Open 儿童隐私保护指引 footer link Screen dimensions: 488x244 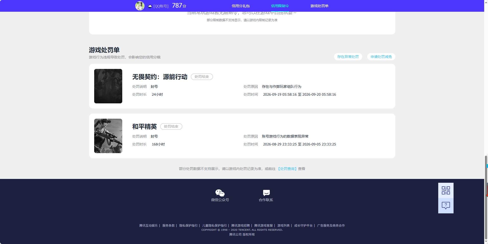214,226
